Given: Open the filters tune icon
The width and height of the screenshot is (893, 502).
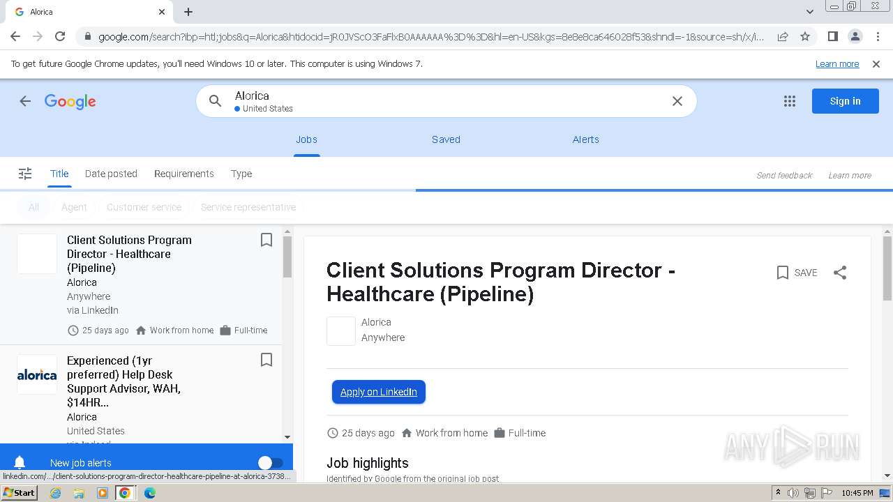Looking at the screenshot, I should 25,174.
